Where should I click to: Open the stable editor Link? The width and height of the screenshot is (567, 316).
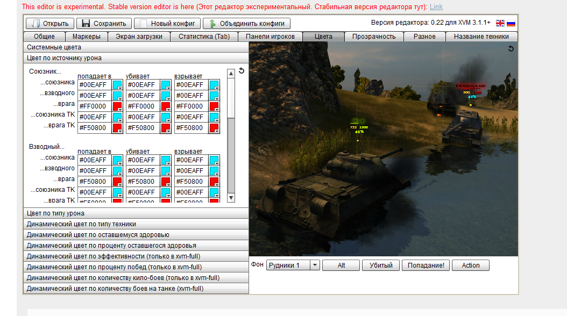(x=436, y=7)
